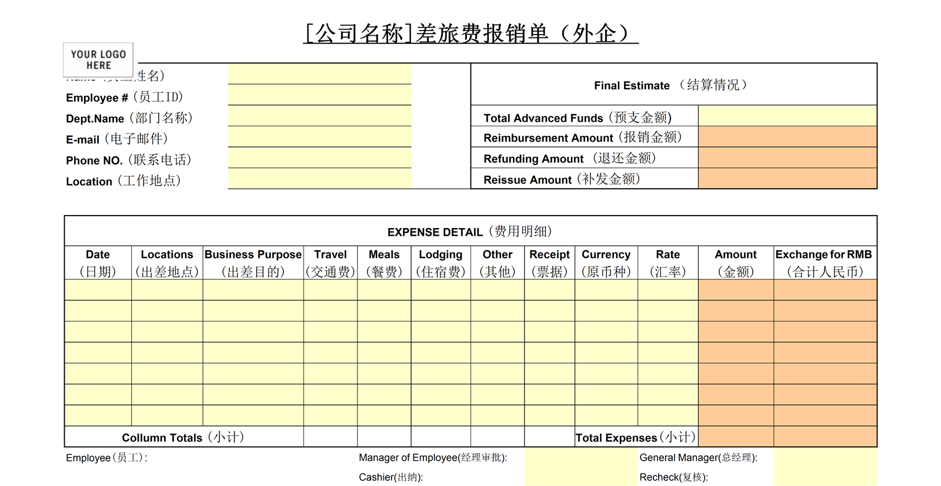Select the Total Expenses label cell
This screenshot has width=941, height=486.
pos(636,437)
